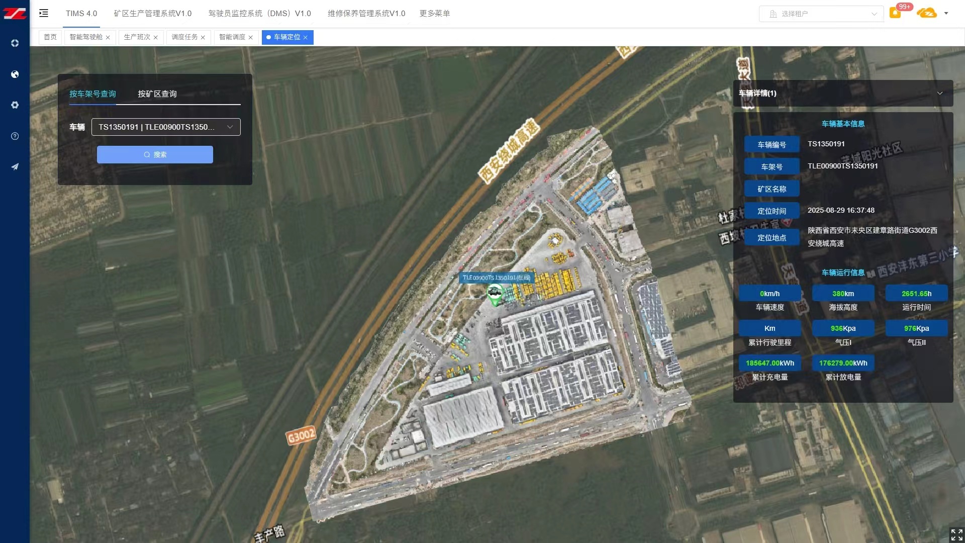Select 按车架号查询 tab

point(92,94)
